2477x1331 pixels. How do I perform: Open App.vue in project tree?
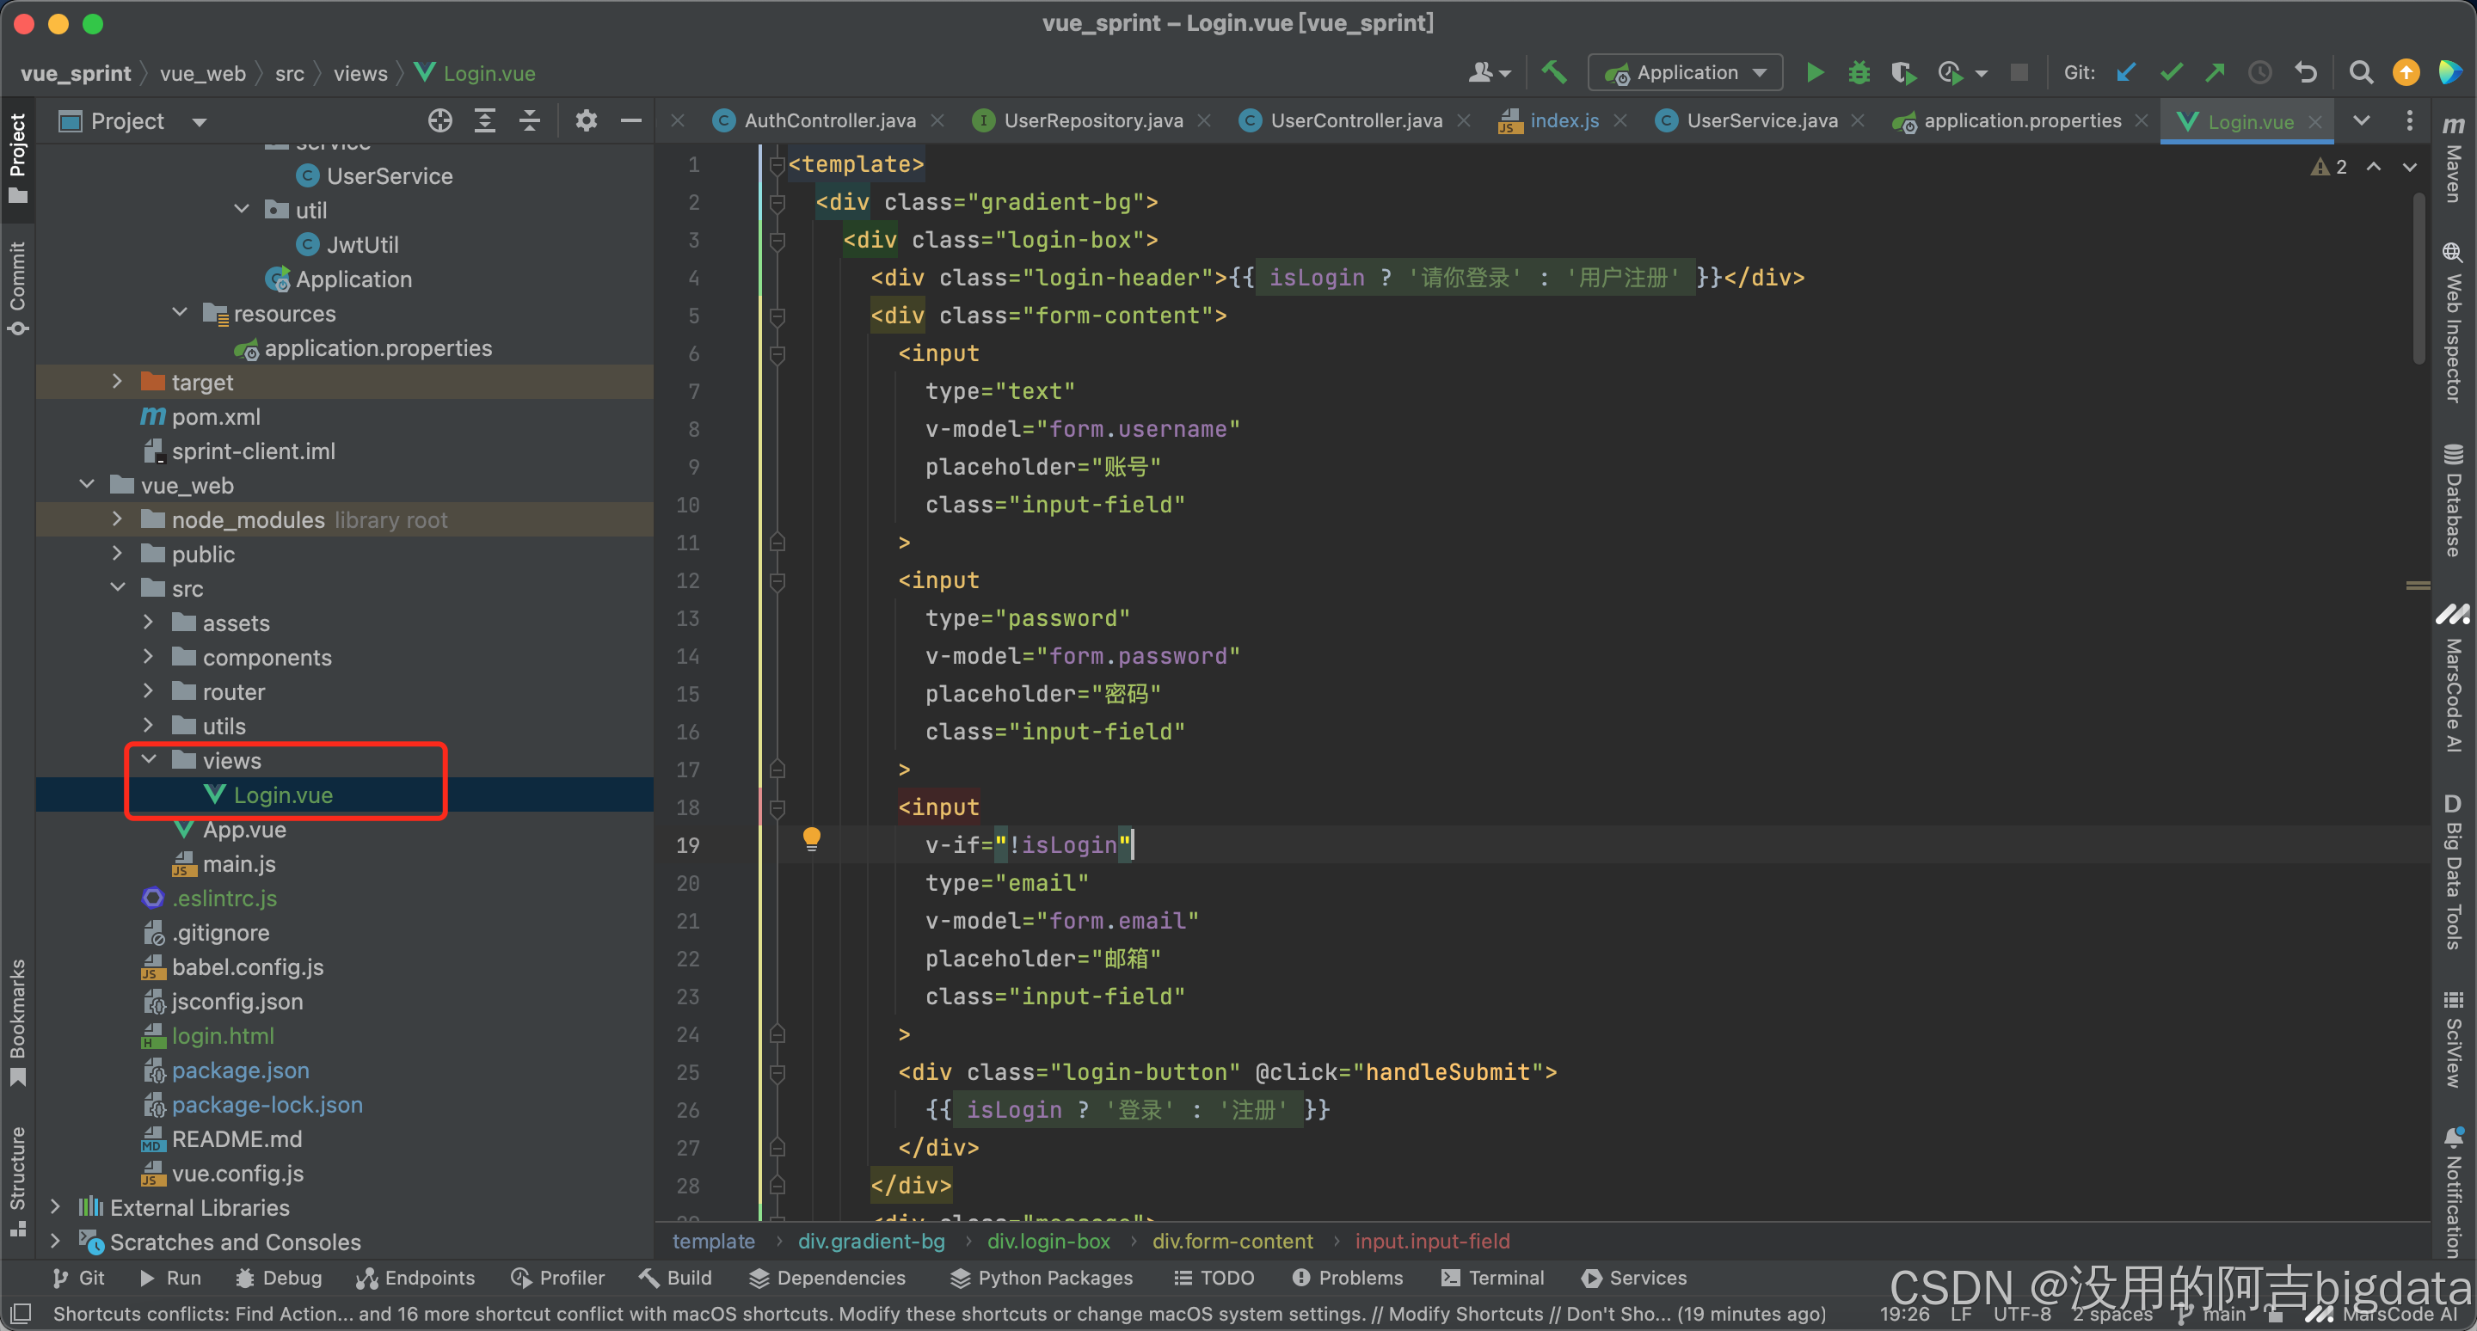pos(244,830)
